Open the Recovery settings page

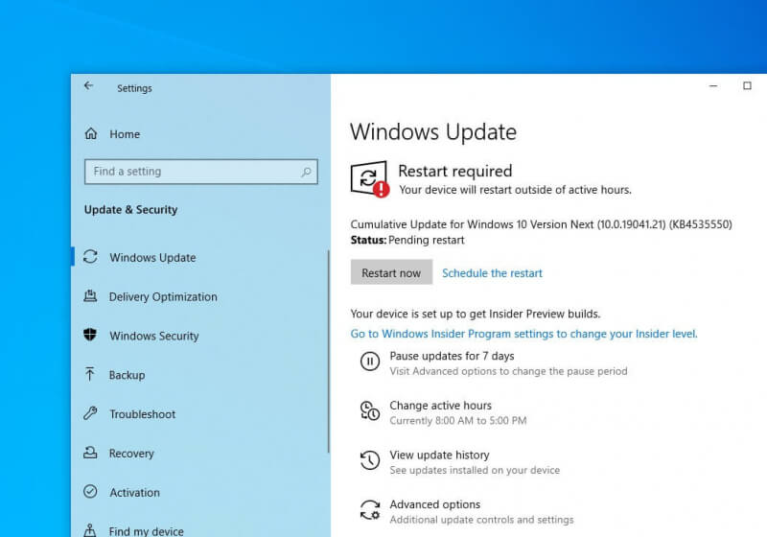click(x=131, y=454)
